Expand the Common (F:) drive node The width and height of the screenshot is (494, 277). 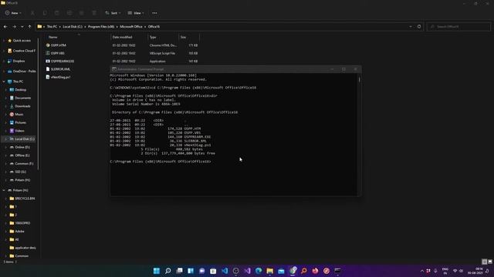point(5,164)
